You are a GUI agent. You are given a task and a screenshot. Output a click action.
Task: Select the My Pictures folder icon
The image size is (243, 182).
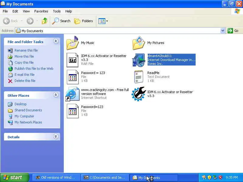[x=139, y=43]
